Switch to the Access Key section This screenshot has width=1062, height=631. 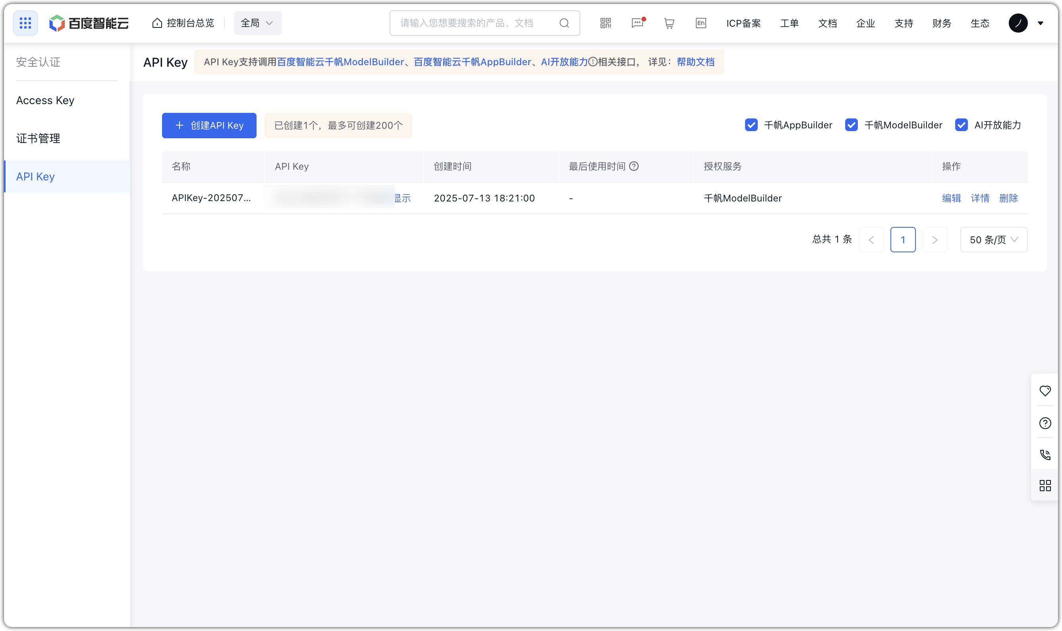45,101
